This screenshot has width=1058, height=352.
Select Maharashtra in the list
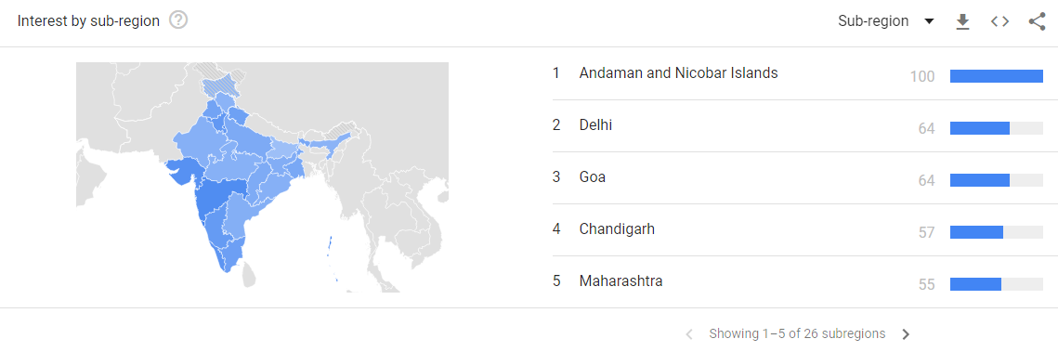(800, 281)
